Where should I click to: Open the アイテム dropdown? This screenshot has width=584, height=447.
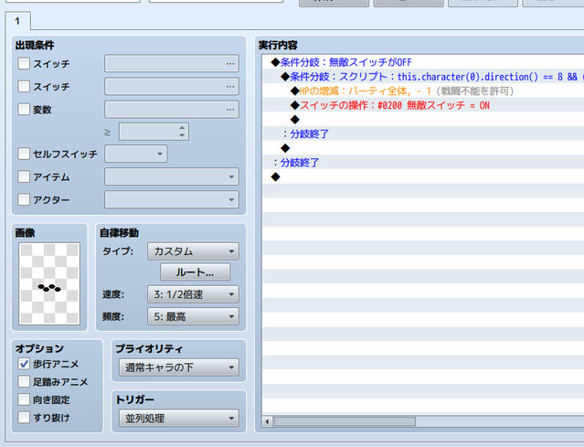tap(172, 176)
